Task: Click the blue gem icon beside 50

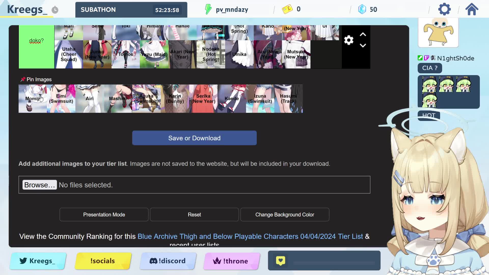Action: (362, 9)
